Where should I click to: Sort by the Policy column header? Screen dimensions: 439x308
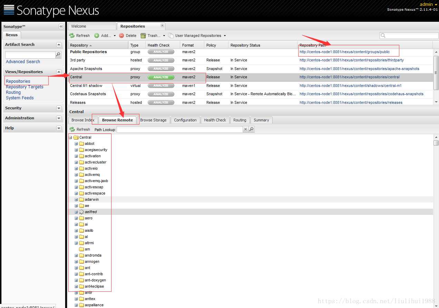tap(216, 45)
